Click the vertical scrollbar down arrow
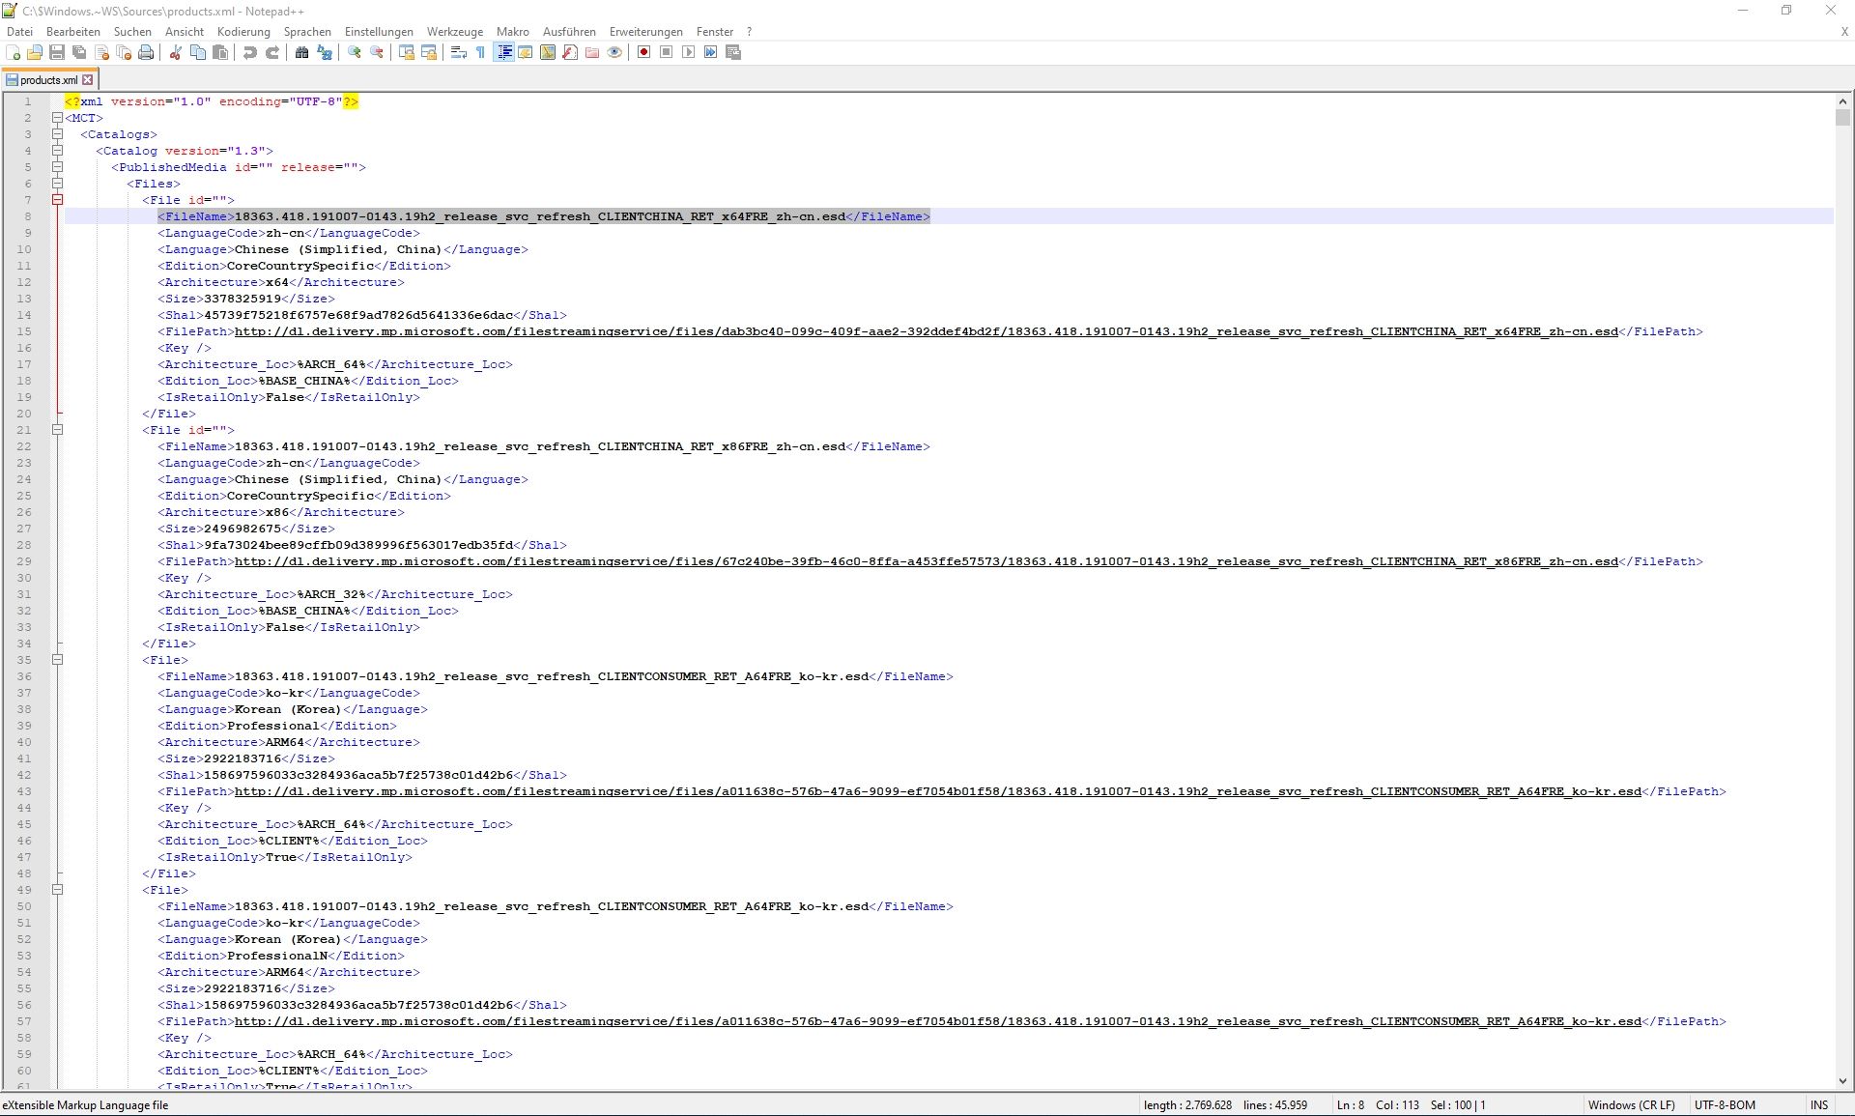1855x1116 pixels. pyautogui.click(x=1842, y=1081)
